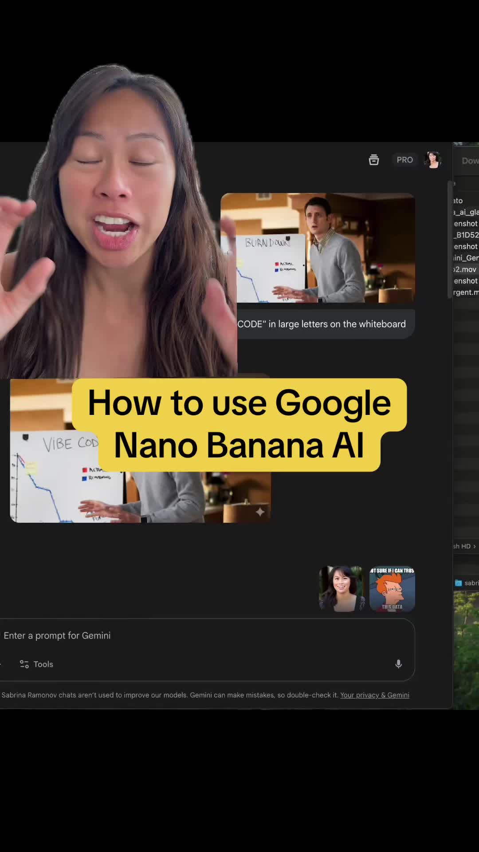Select the '_ai_gla' file in Finder
Screen dimensions: 479x852
tap(466, 212)
